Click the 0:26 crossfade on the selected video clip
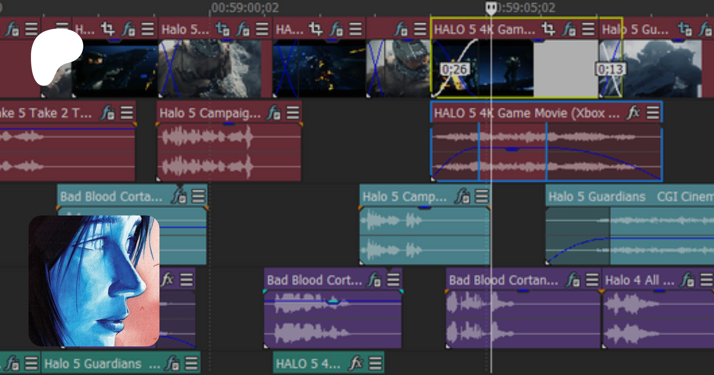The image size is (714, 375). (455, 70)
